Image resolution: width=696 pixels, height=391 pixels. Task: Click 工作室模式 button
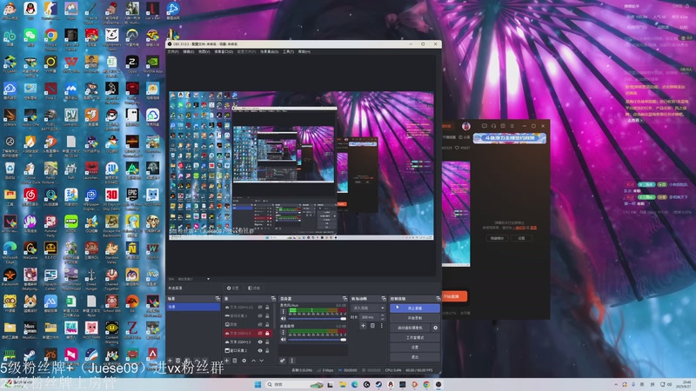click(415, 337)
